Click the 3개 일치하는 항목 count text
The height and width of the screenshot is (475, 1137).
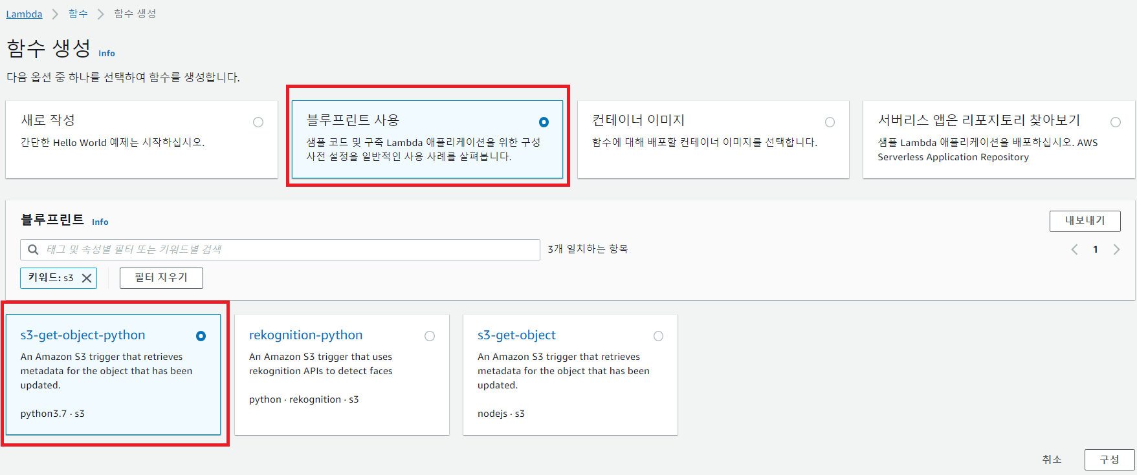[588, 249]
